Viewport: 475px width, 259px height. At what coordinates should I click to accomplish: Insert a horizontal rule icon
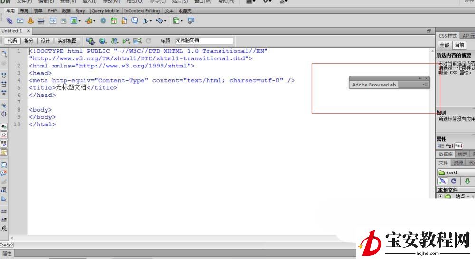pos(40,21)
